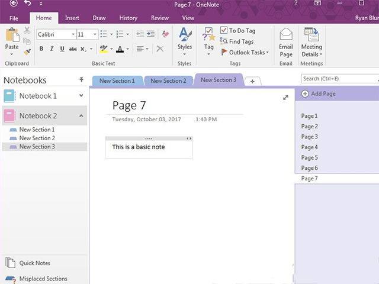Check the To Do Tag checkbox
This screenshot has width=379, height=284.
click(x=224, y=30)
